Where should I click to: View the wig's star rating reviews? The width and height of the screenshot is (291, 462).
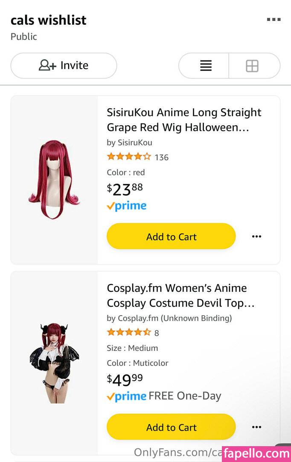(128, 157)
